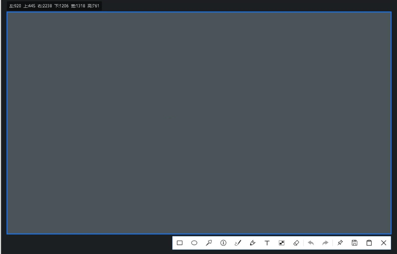Select the Ellipse drawing tool
Viewport: 397px width, 254px height.
tap(194, 243)
